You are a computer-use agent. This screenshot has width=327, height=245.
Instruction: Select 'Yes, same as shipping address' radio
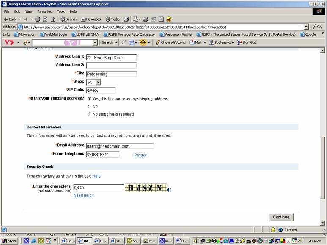pos(89,99)
